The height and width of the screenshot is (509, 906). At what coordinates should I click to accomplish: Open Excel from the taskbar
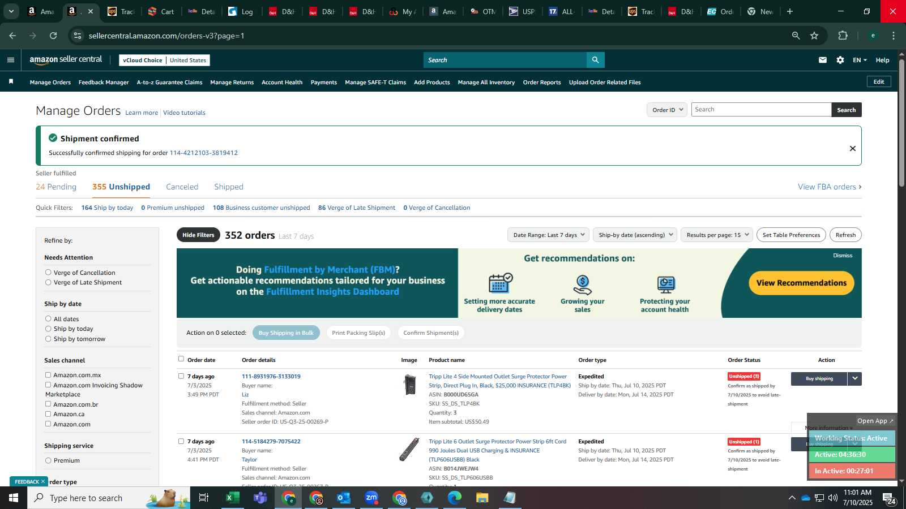pos(232,498)
